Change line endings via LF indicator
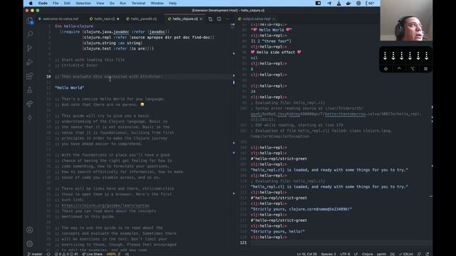 click(x=356, y=254)
